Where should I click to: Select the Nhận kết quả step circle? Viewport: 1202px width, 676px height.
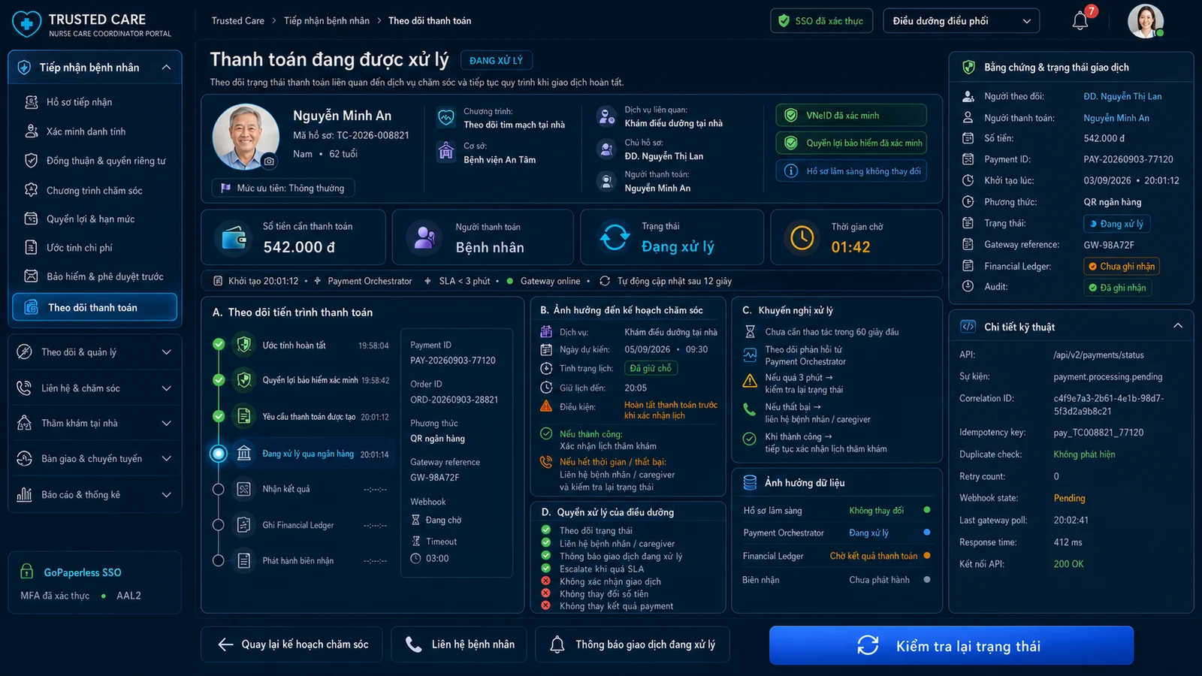[218, 489]
